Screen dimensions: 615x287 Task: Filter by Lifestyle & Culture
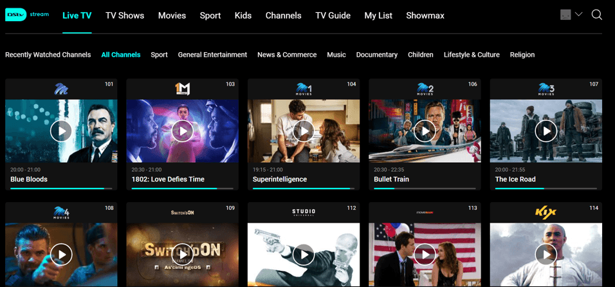pos(472,55)
